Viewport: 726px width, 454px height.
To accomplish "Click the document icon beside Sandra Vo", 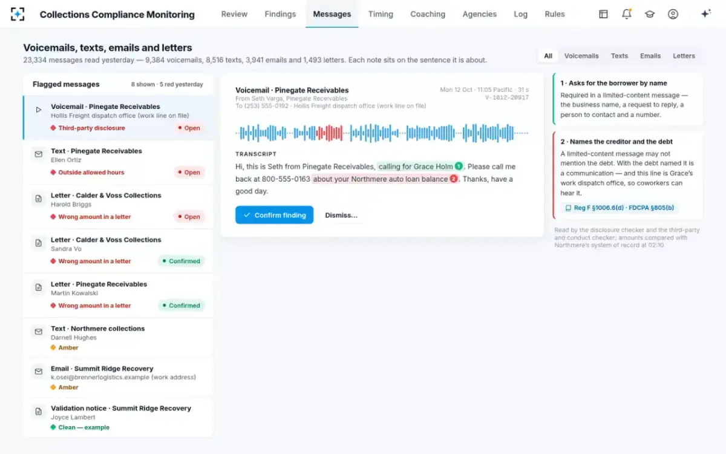I will (39, 243).
